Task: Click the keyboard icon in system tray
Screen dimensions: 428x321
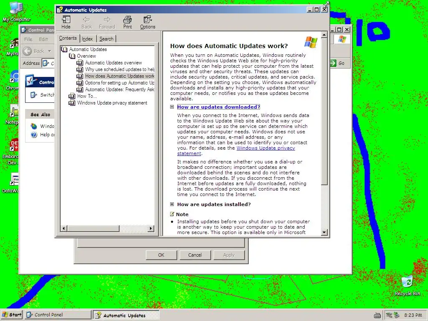Action: tap(377, 315)
